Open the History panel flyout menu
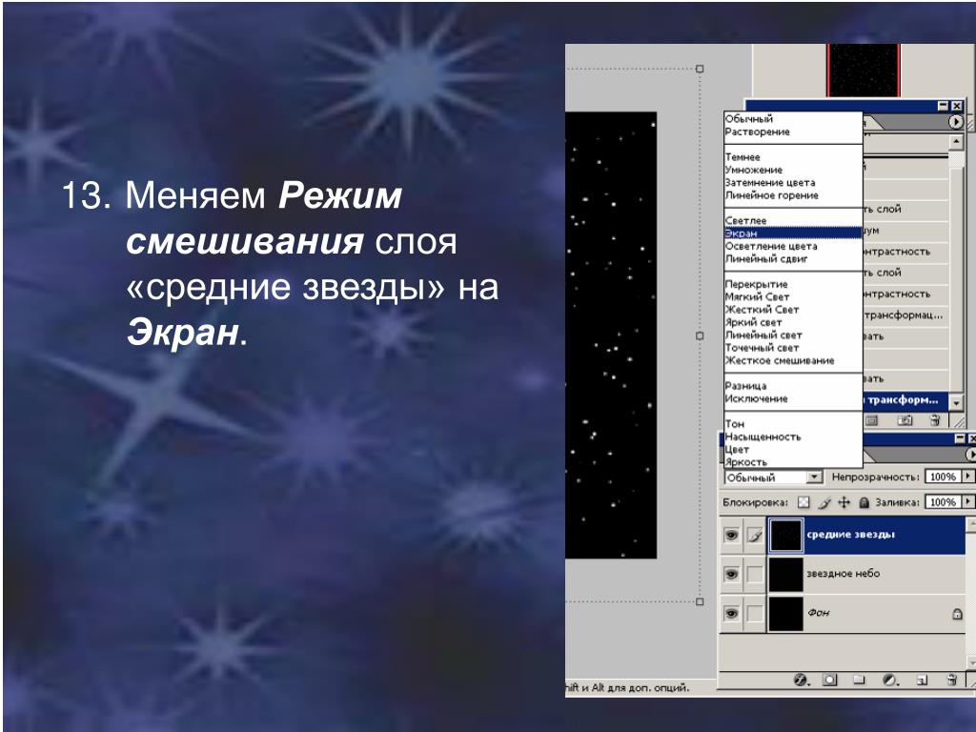This screenshot has width=976, height=732. click(956, 122)
